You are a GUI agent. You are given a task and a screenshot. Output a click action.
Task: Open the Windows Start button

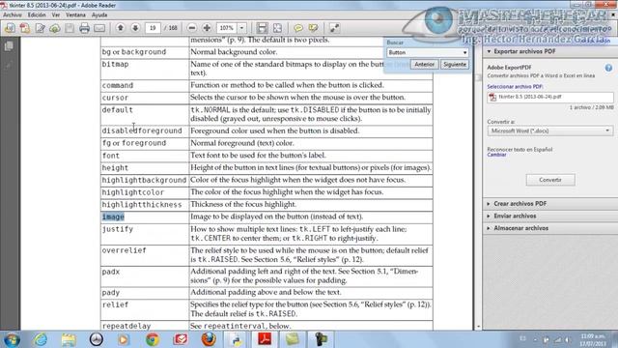(x=12, y=339)
